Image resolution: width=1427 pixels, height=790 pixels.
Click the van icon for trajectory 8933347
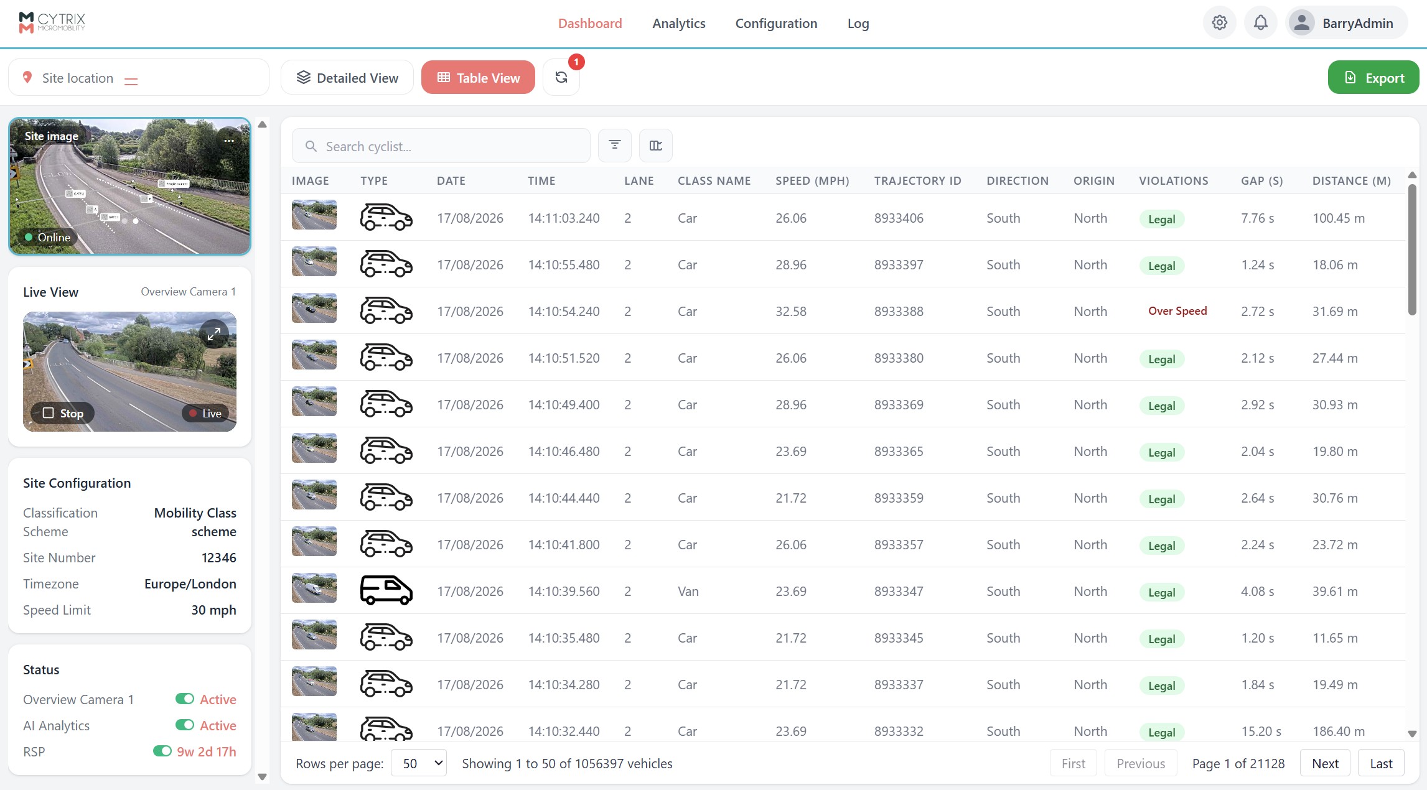click(x=386, y=591)
